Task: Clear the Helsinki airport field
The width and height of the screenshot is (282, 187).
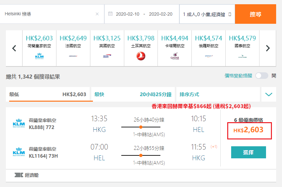Action: click(97, 14)
